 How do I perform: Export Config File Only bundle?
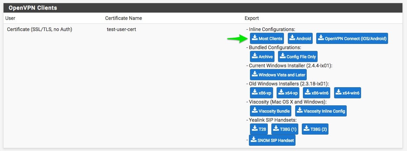click(298, 56)
